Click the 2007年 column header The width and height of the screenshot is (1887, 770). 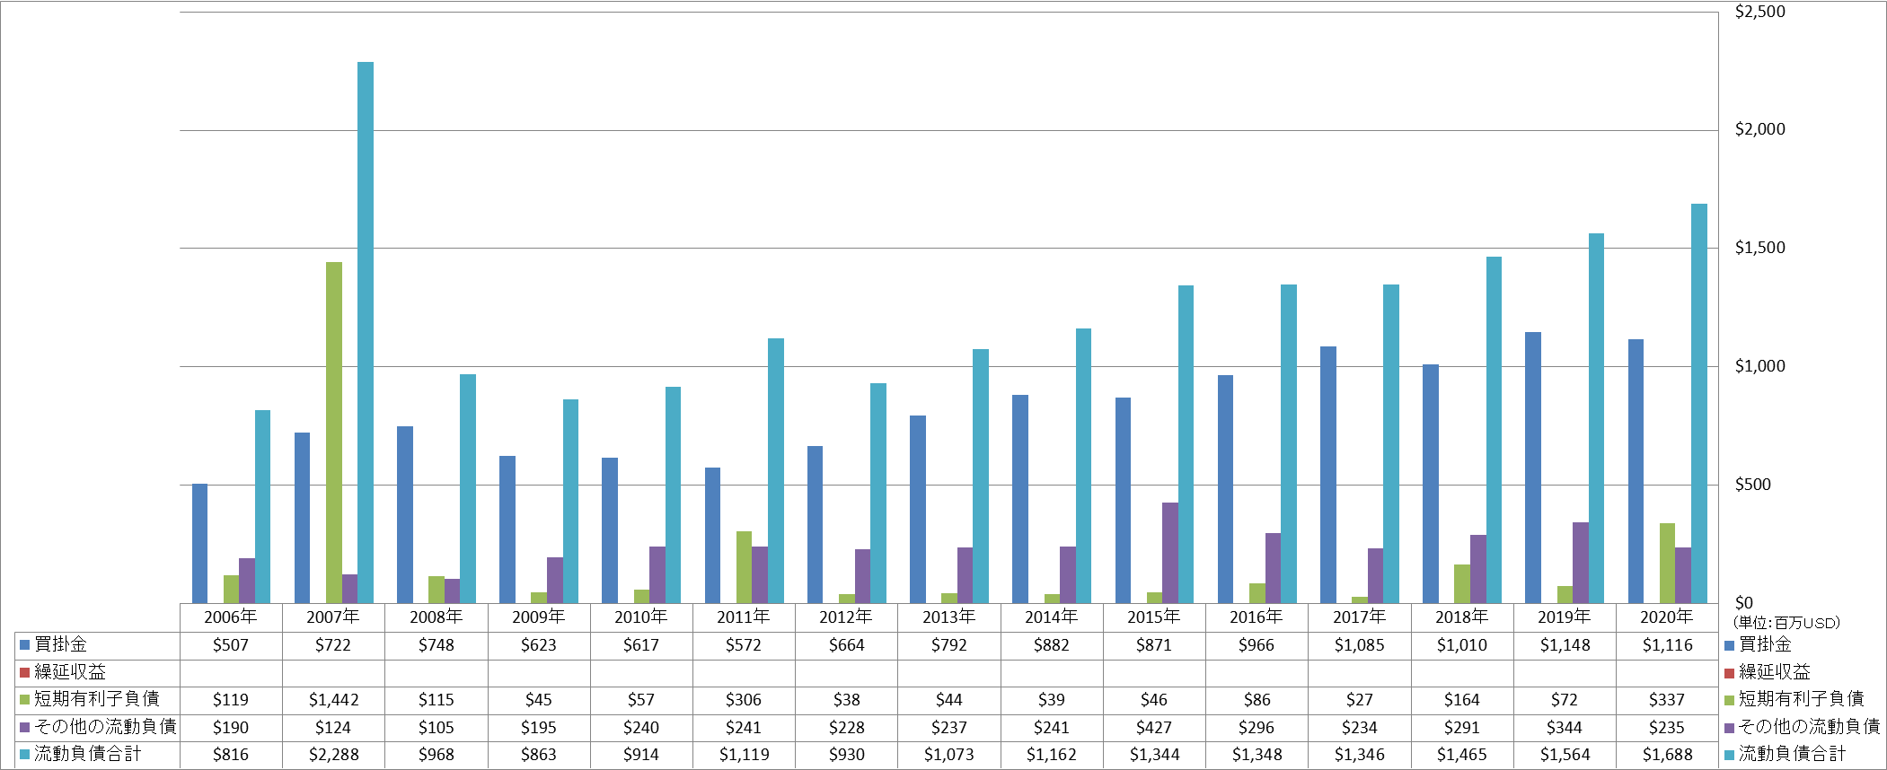click(333, 617)
